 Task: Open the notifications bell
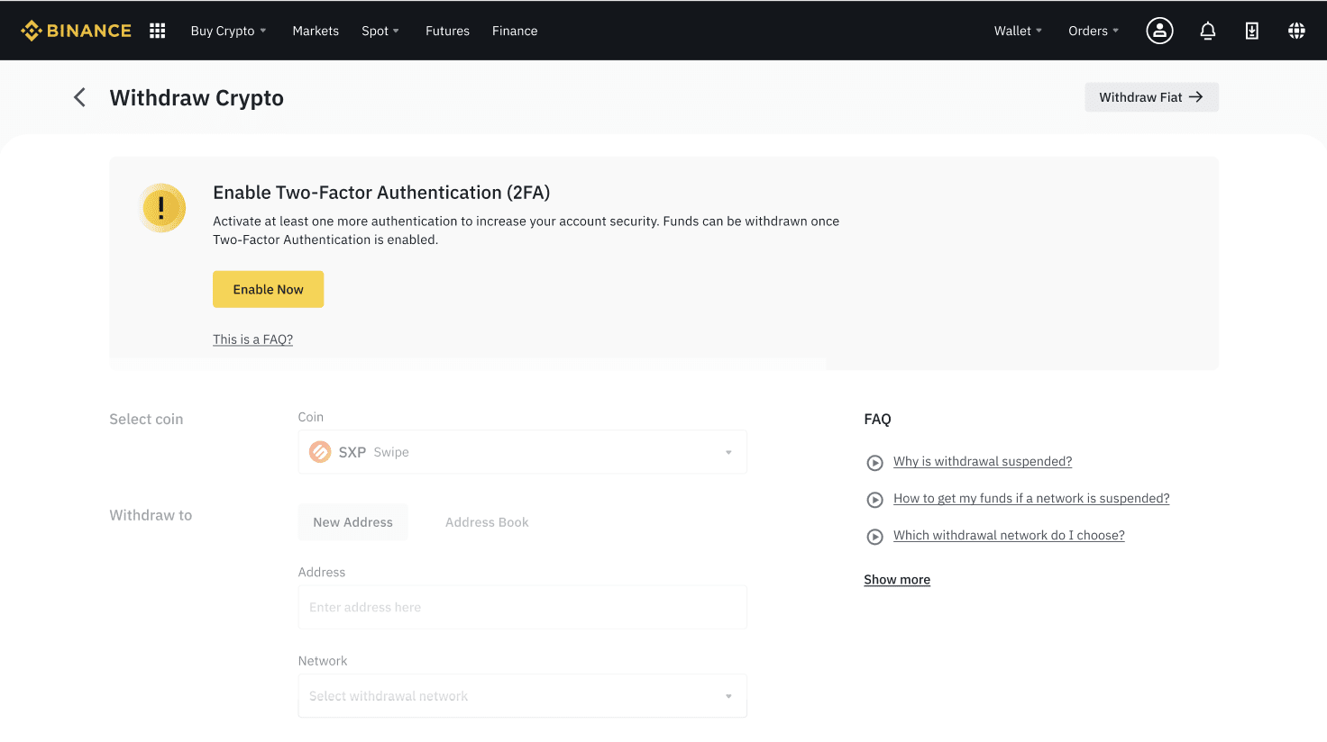coord(1208,31)
